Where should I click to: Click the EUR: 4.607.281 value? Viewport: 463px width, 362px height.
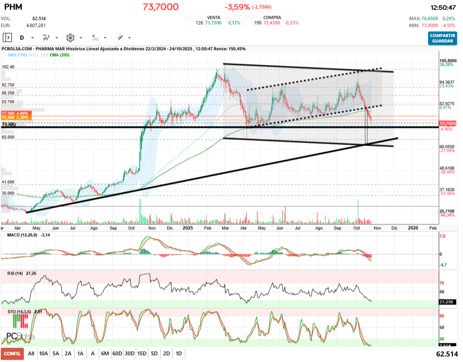pos(36,25)
